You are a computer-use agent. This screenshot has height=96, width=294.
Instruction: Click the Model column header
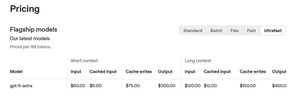(16, 71)
